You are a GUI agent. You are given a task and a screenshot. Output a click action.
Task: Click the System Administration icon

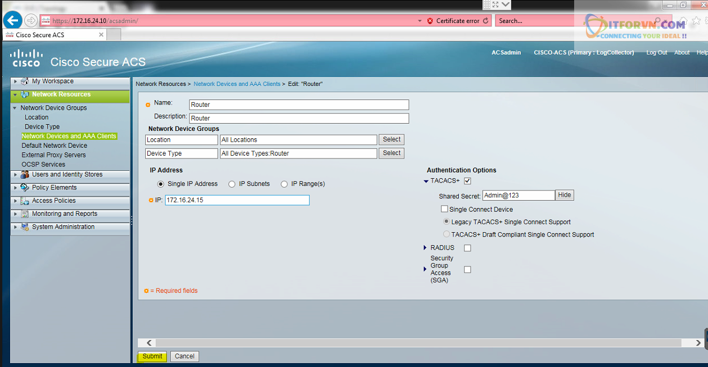click(25, 227)
